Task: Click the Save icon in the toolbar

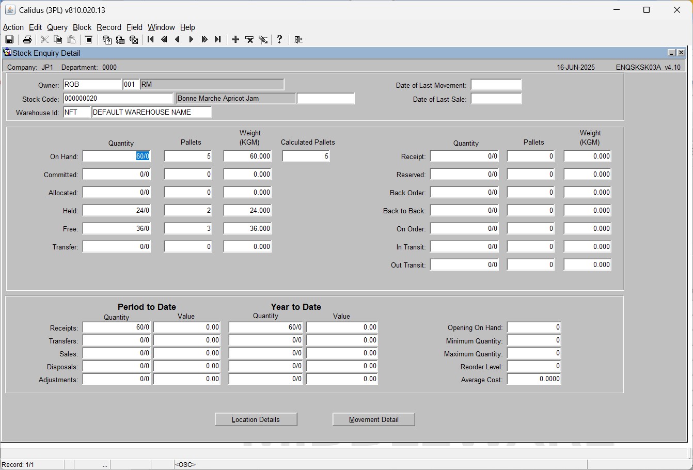Action: click(9, 40)
